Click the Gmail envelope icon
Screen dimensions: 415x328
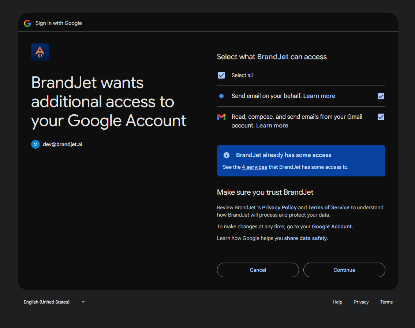coord(221,117)
